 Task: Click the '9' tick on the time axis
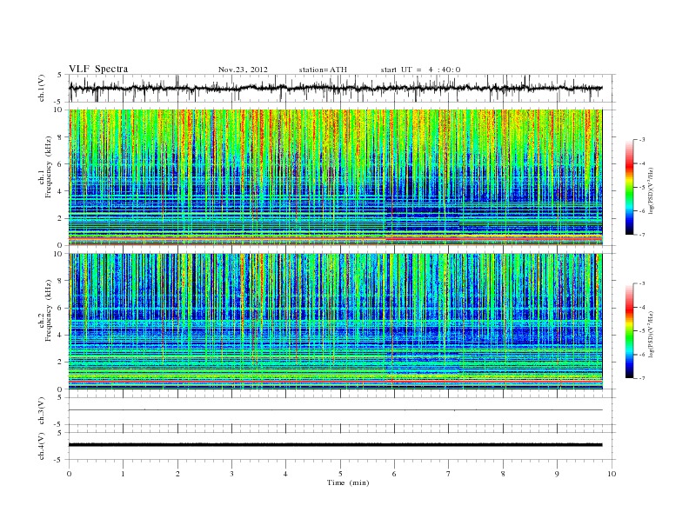557,474
